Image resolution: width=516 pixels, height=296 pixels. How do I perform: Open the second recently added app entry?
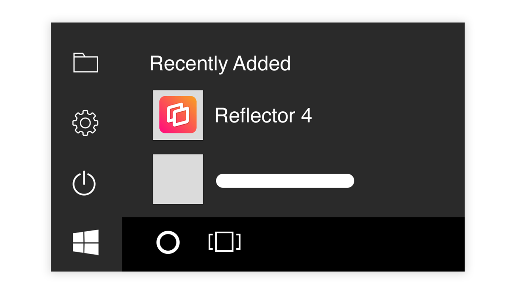[x=253, y=179]
